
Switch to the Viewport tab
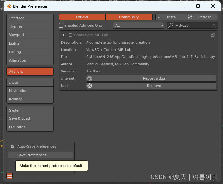tap(30, 35)
